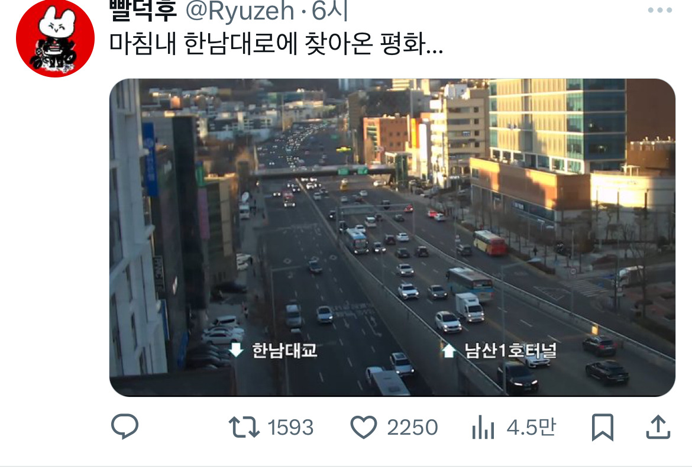The width and height of the screenshot is (692, 469).
Task: Click the tweet text about 한남대로
Action: (x=276, y=44)
